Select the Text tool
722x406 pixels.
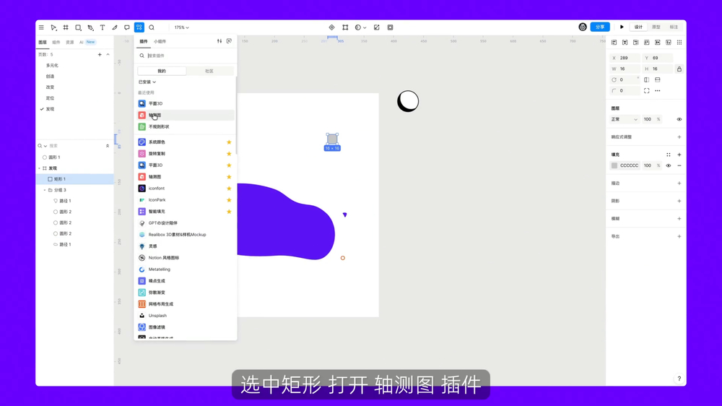point(103,27)
